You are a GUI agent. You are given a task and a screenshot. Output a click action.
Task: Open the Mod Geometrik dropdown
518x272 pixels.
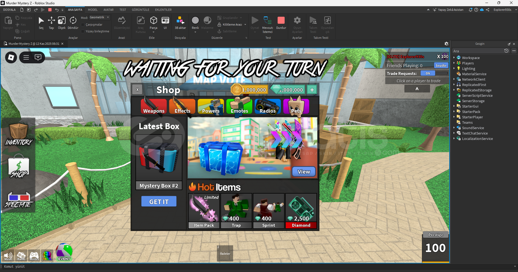tap(100, 17)
